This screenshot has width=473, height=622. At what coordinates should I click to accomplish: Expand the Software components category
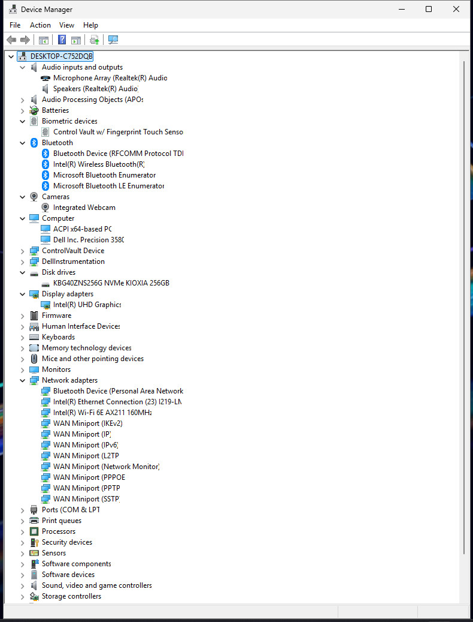click(x=23, y=564)
